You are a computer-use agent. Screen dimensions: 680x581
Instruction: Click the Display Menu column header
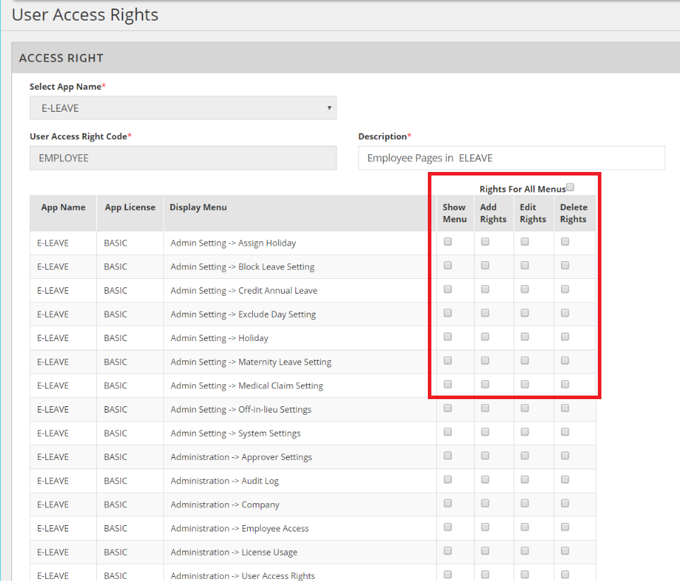tap(198, 207)
